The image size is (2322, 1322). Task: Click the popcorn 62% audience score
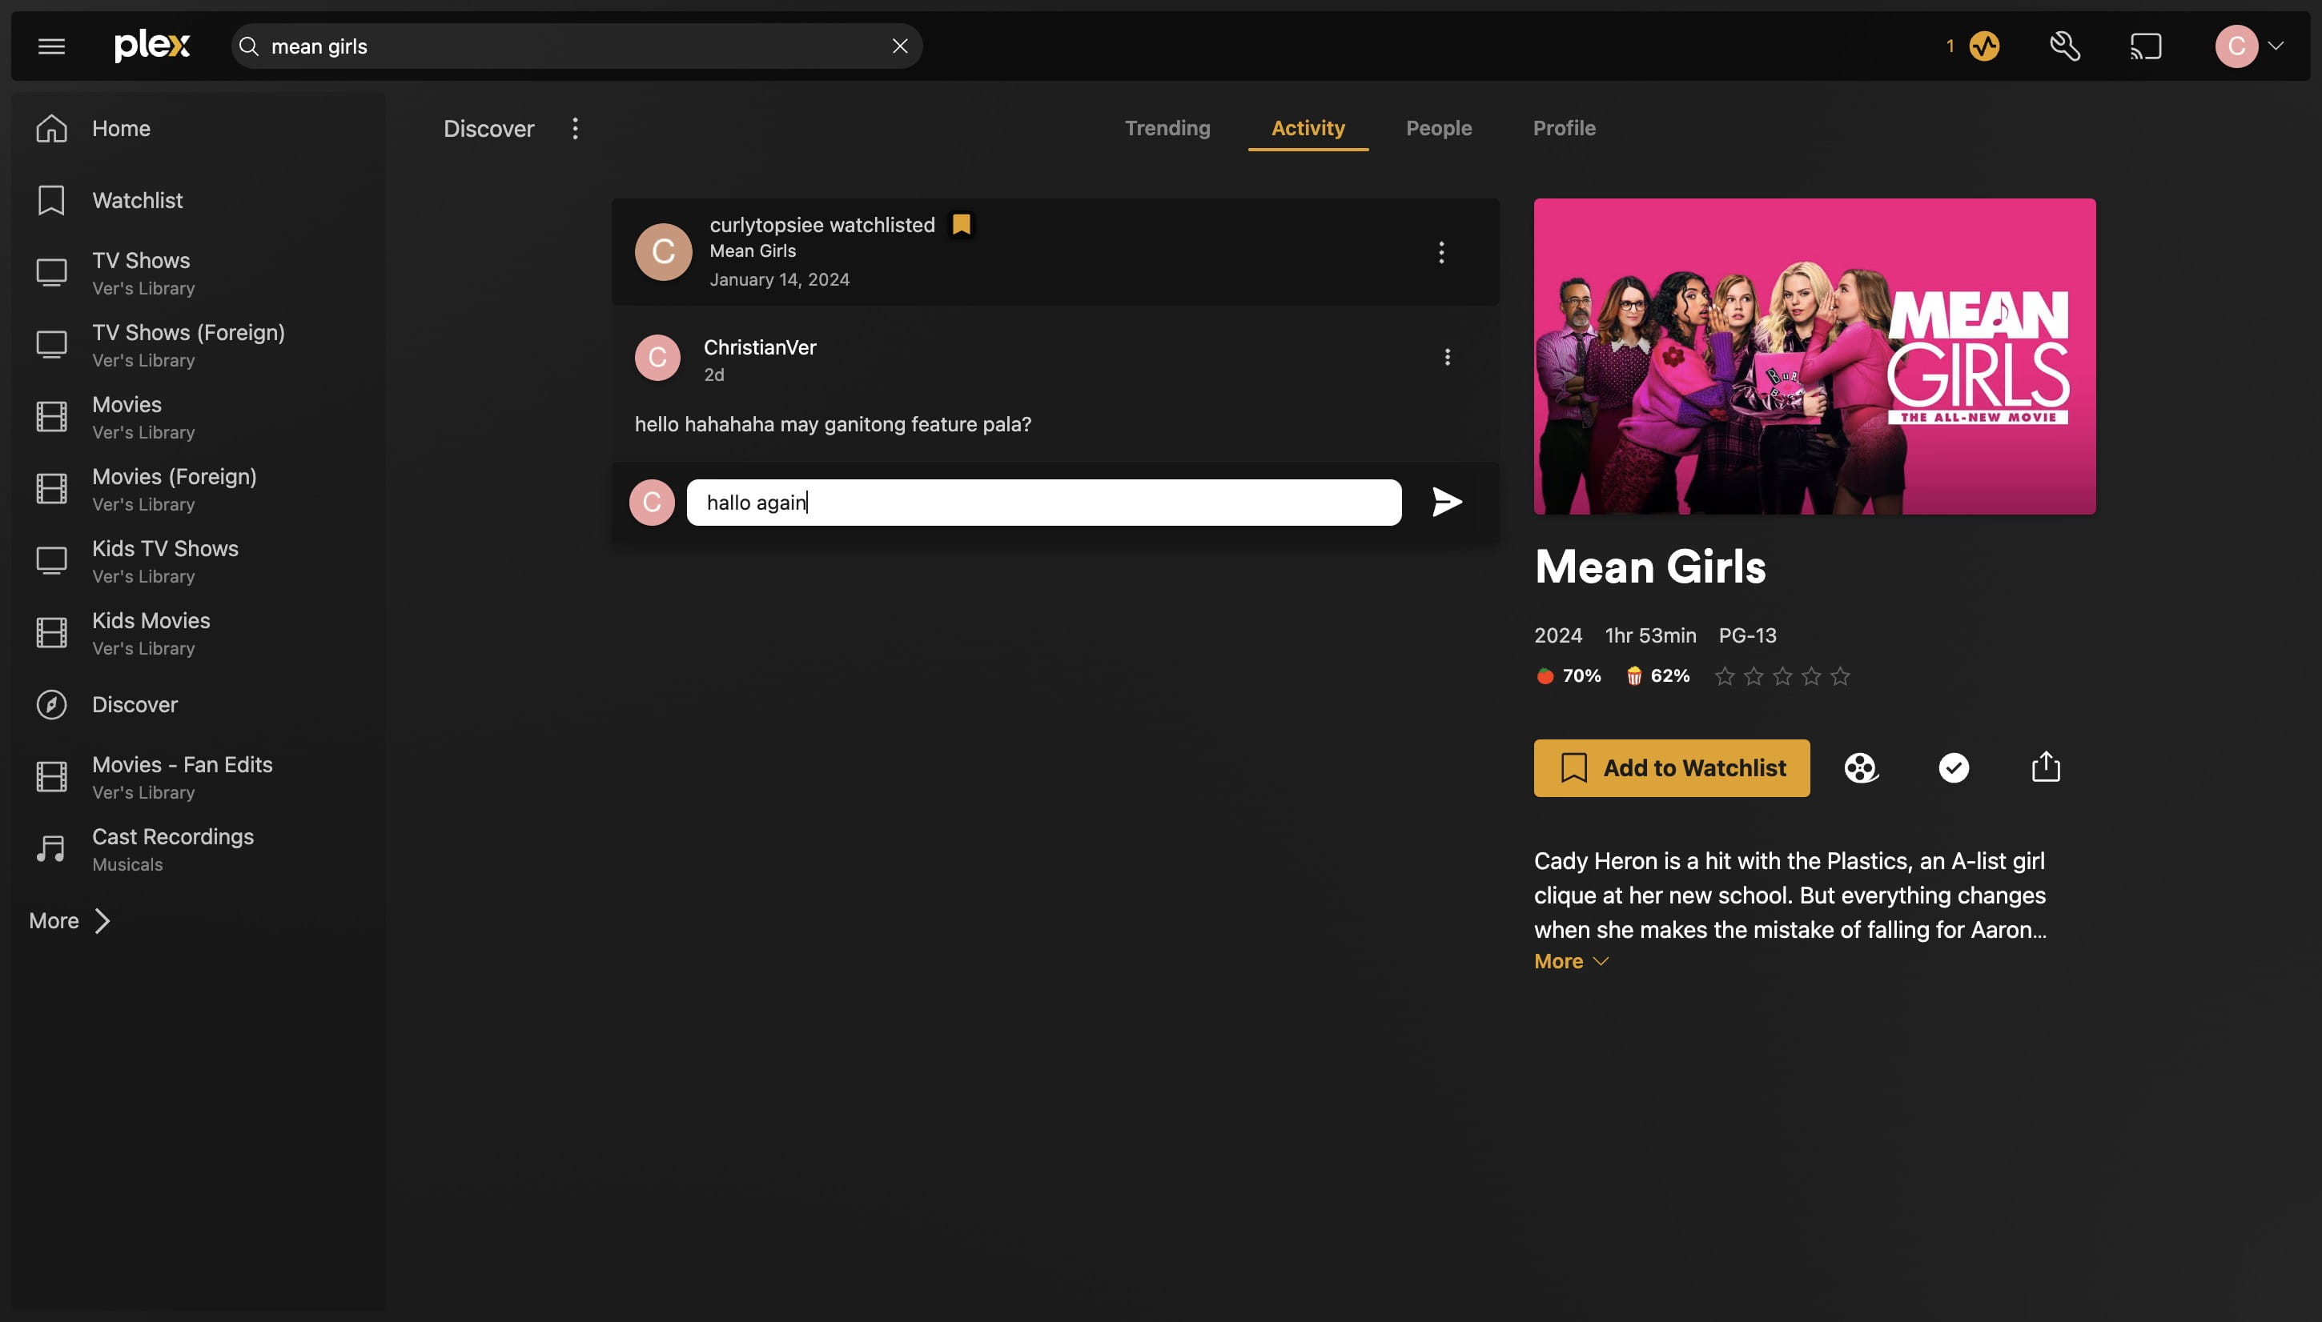coord(1657,675)
